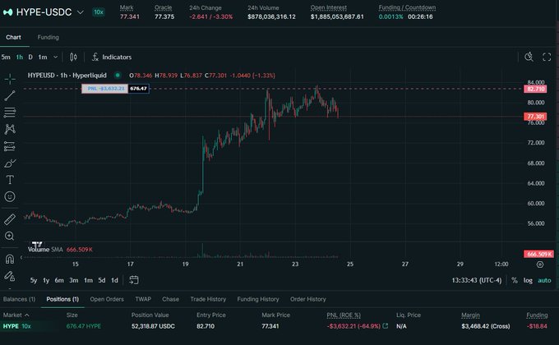Viewport: 559px width, 345px height.
Task: Expand the HYPE-USDC market selector chevron
Action: 81,12
